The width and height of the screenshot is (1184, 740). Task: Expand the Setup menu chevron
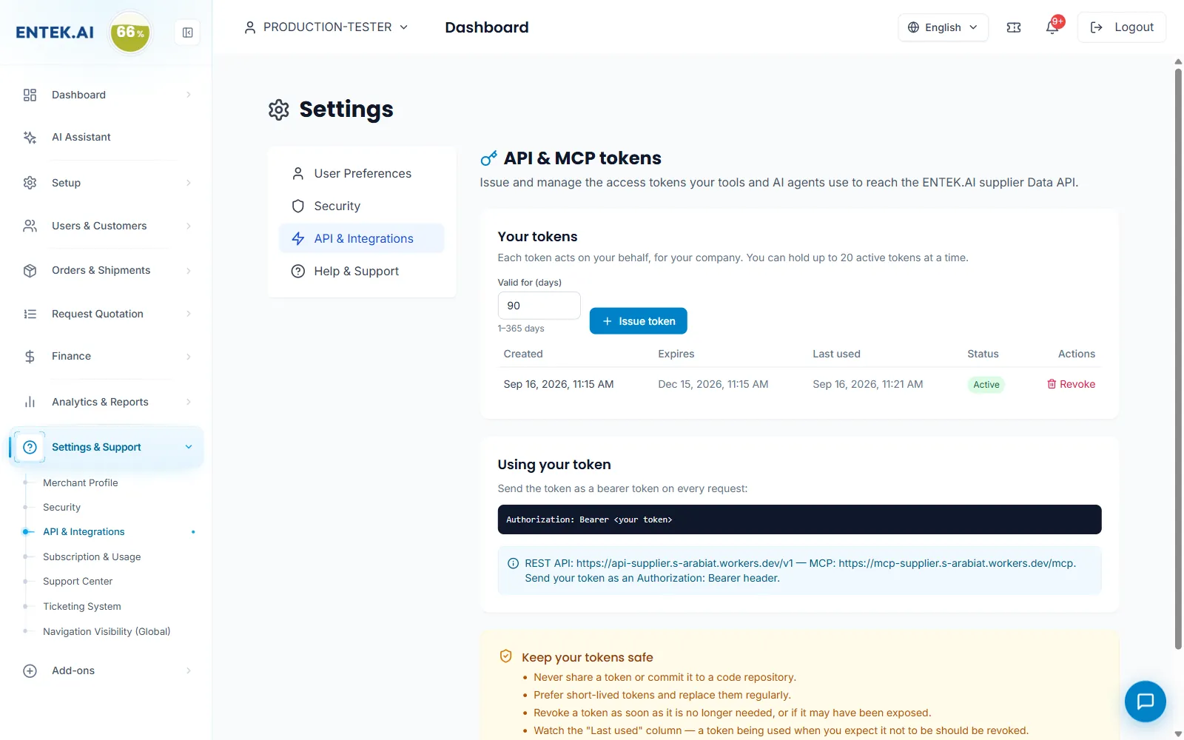pyautogui.click(x=189, y=183)
